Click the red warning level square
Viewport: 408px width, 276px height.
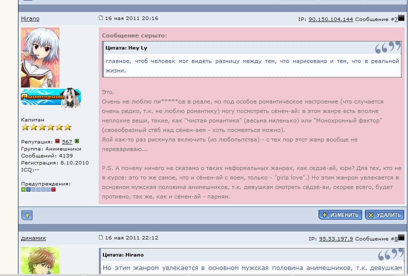(53, 189)
